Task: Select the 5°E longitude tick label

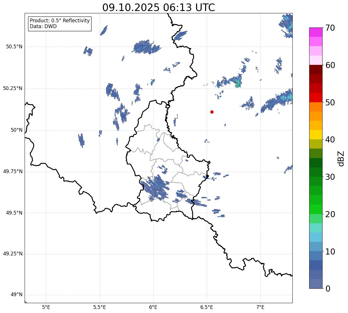Action: (x=46, y=307)
